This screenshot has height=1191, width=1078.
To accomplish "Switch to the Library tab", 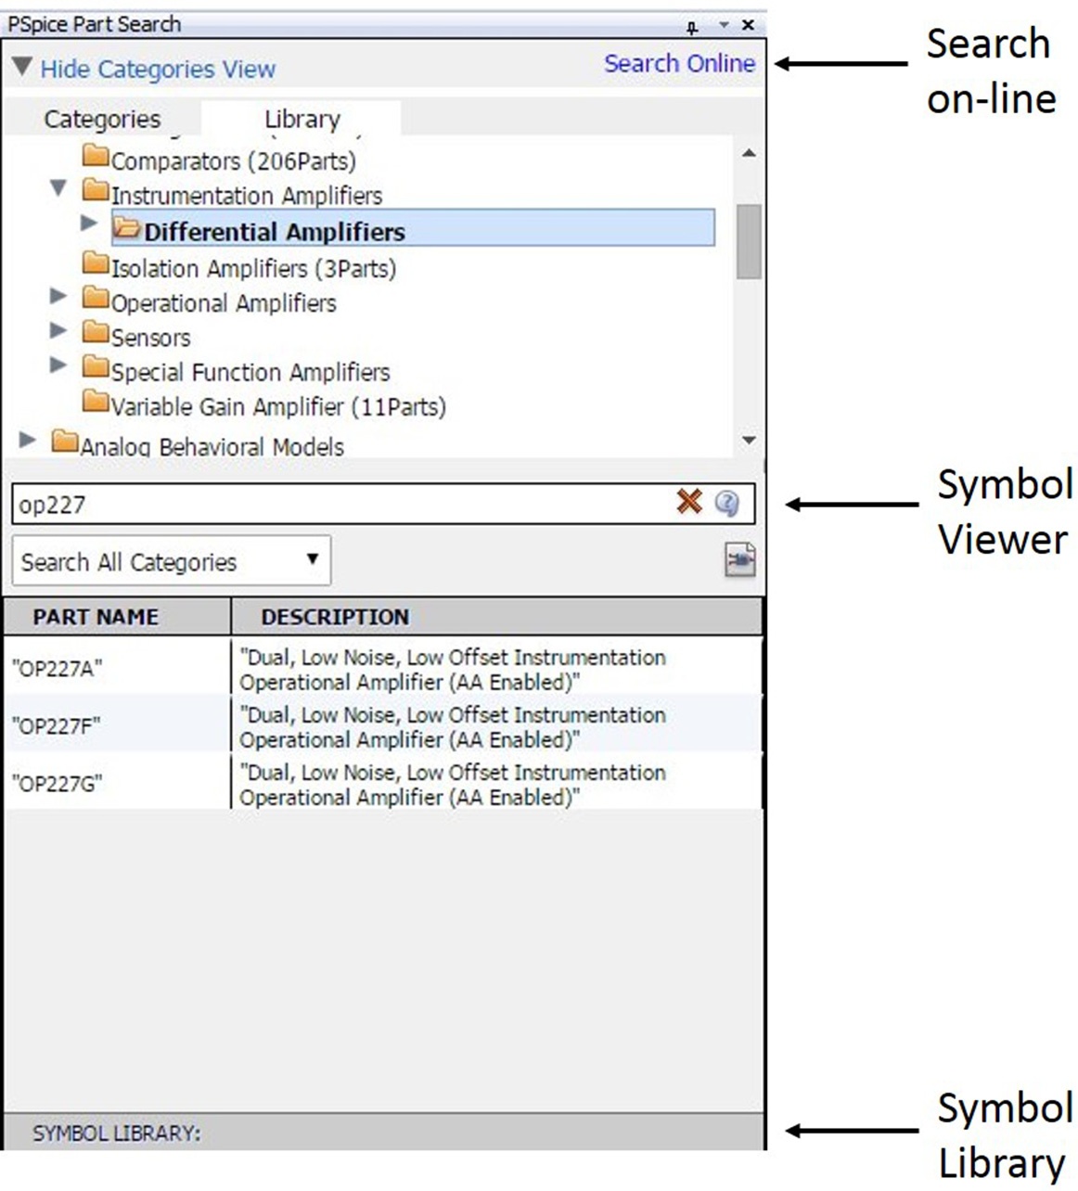I will coord(302,119).
